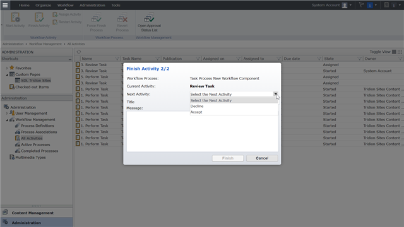Click the clipboard icon in top bar
Image resolution: width=404 pixels, height=227 pixels.
pyautogui.click(x=386, y=5)
